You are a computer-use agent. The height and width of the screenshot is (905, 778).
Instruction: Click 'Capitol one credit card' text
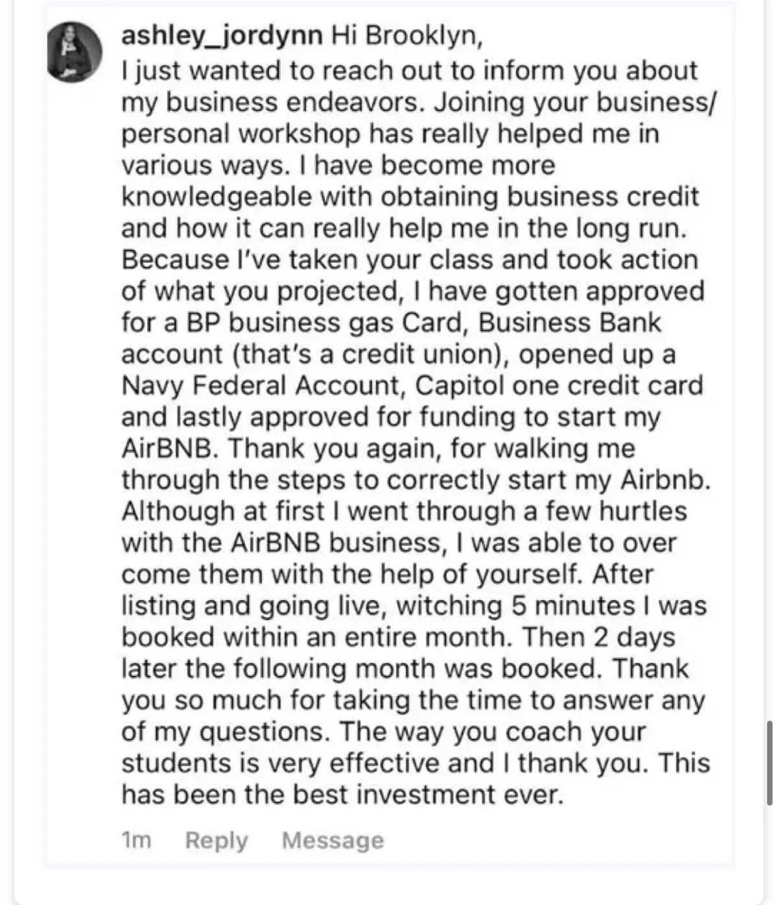click(560, 385)
